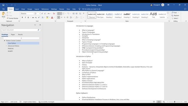Open the Results tab in Navigation pane
The width and height of the screenshot is (188, 106).
point(20,35)
